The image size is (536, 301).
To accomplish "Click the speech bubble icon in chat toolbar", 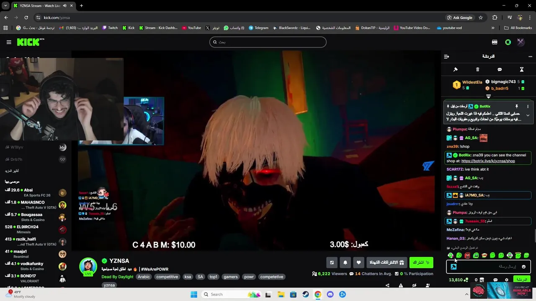I will [500, 69].
